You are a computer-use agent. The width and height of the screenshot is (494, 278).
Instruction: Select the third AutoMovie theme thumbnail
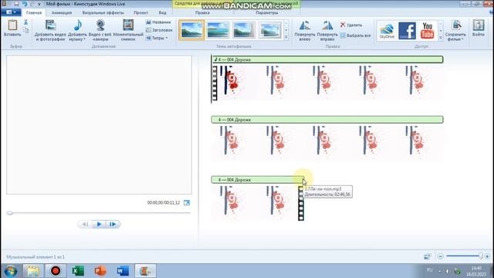click(244, 30)
